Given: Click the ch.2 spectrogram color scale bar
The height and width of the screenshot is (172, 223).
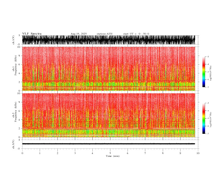Looking at the screenshot, I should coord(204,118).
